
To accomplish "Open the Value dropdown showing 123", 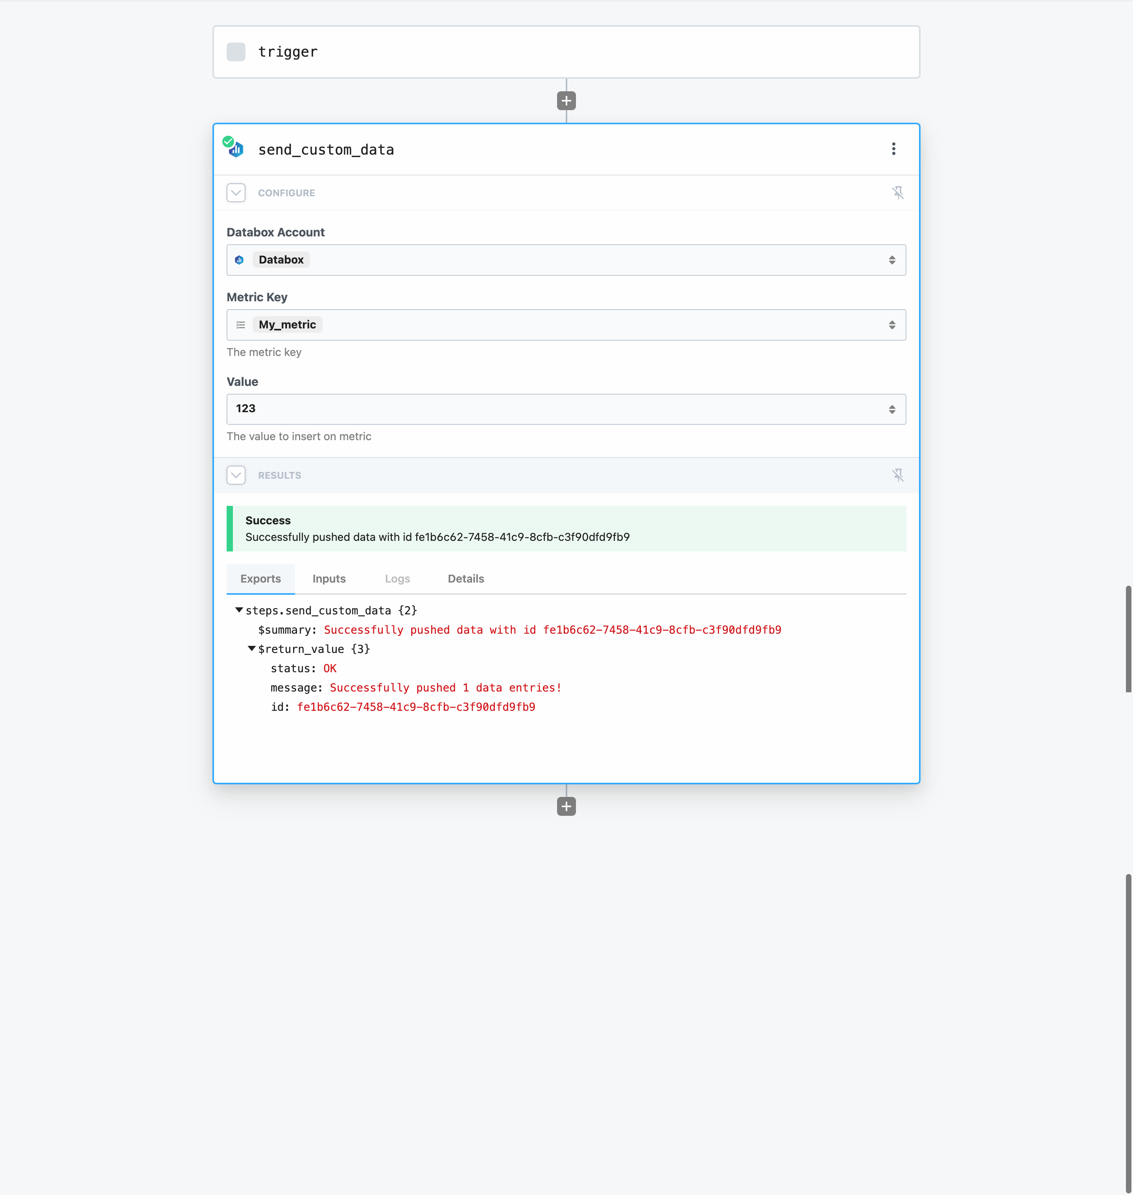I will [x=893, y=409].
